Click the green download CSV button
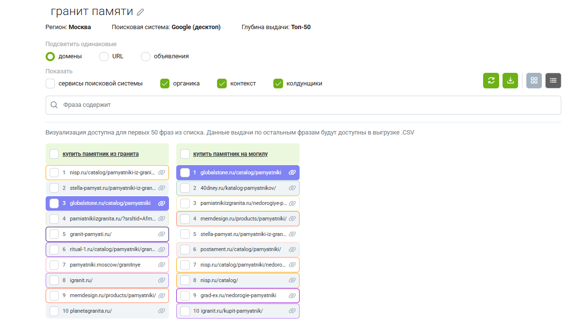Viewport: 571px width, 320px height. click(x=510, y=81)
